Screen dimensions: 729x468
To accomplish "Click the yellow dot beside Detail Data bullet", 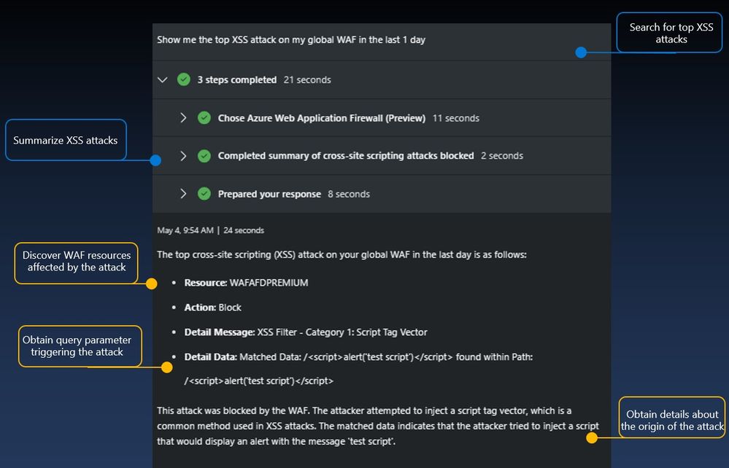I will (153, 359).
